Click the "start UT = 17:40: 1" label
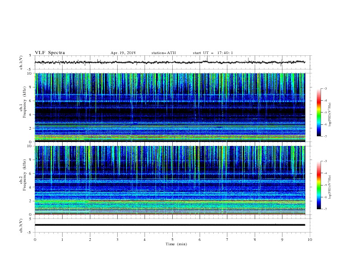349x269 pixels. [x=213, y=53]
